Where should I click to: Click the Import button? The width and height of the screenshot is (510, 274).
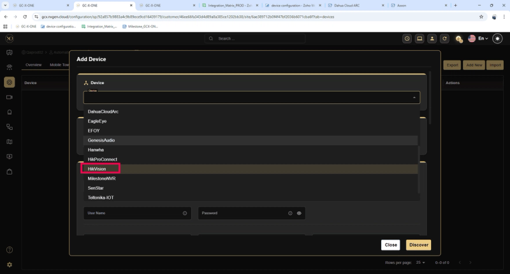[495, 65]
